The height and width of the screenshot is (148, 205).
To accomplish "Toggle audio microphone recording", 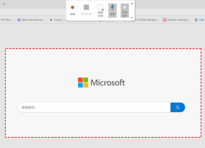I will (x=112, y=11).
